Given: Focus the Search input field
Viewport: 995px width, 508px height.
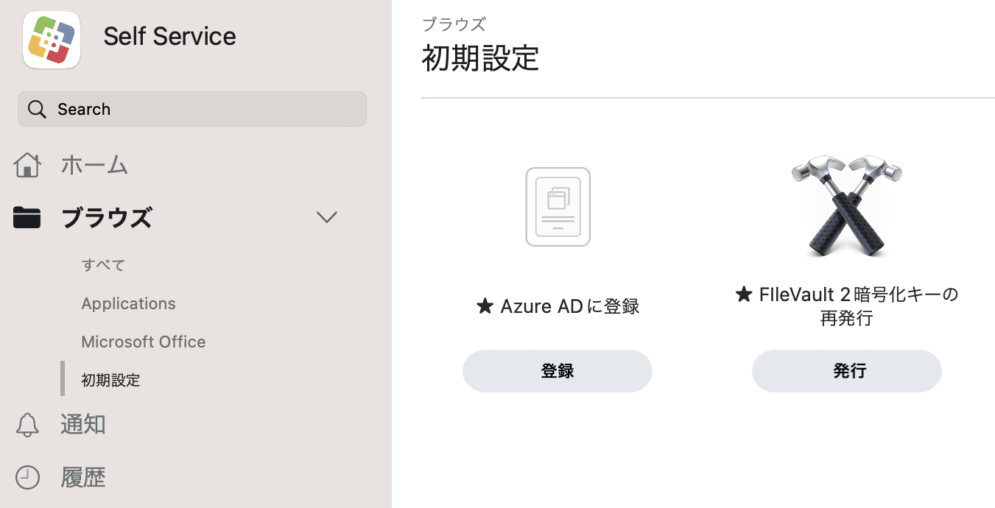Looking at the screenshot, I should 192,109.
